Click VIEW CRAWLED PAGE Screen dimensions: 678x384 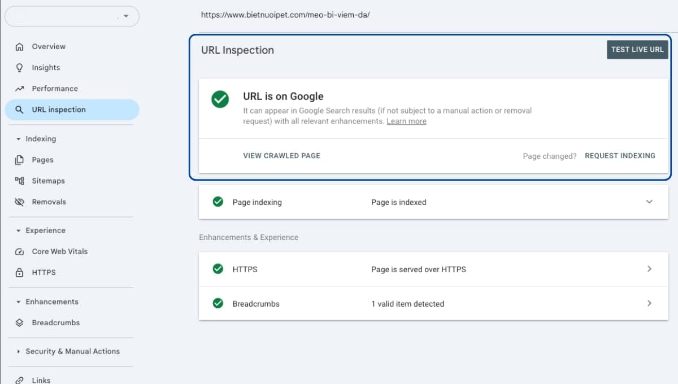click(281, 156)
